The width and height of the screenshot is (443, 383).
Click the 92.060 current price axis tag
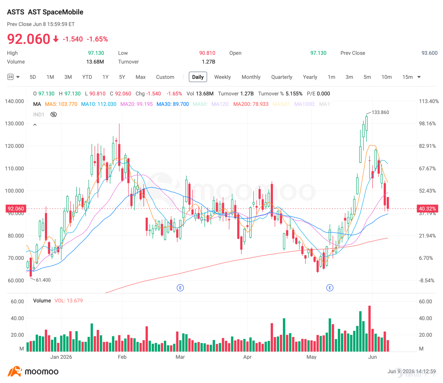point(16,209)
